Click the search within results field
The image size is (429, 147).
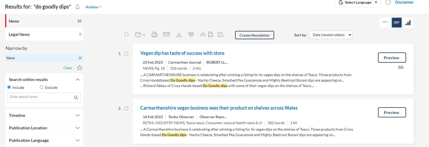pos(40,97)
